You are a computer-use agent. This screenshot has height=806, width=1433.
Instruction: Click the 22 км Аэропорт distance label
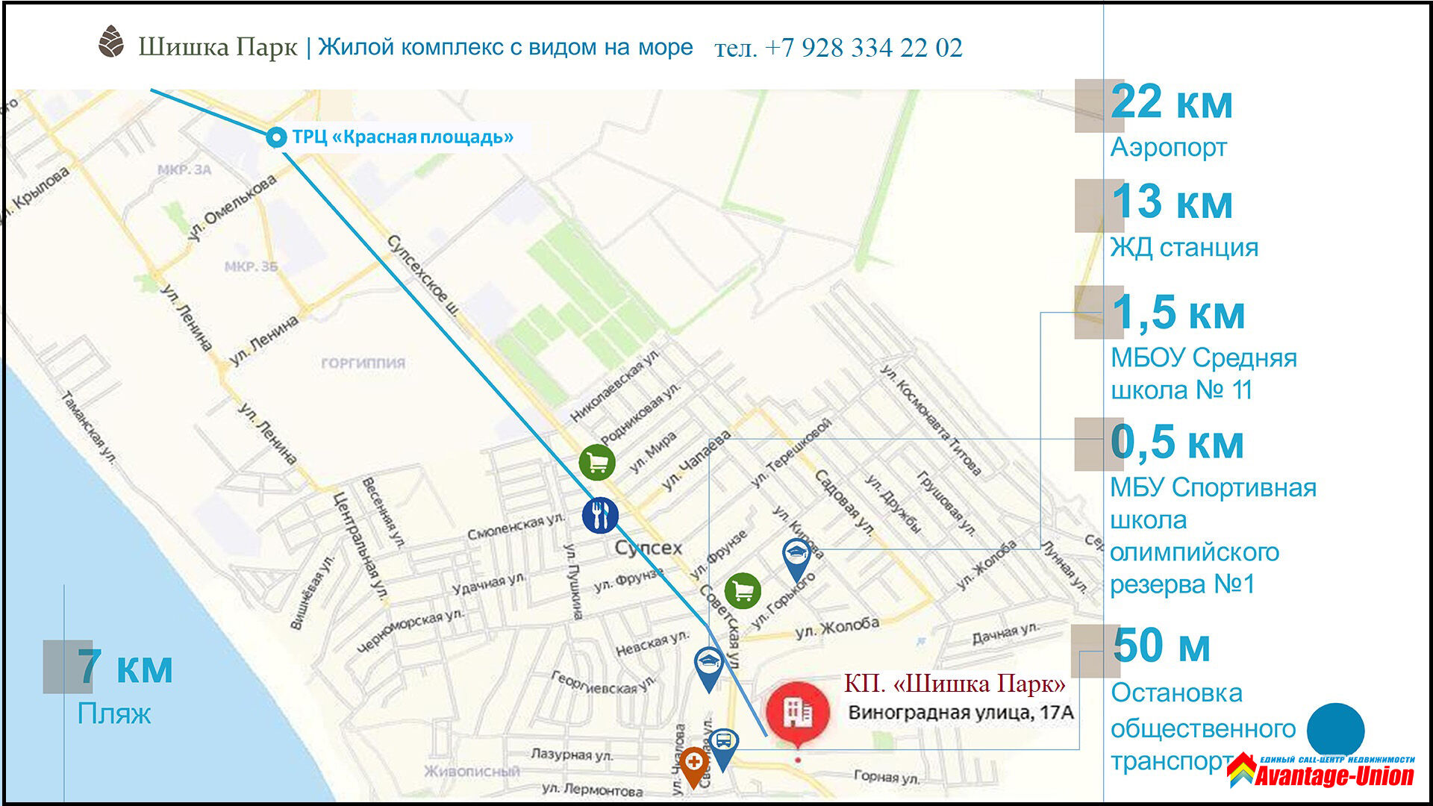tap(1171, 121)
